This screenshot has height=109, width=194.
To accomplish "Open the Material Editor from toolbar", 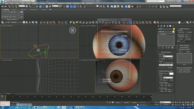I will 122,6.
